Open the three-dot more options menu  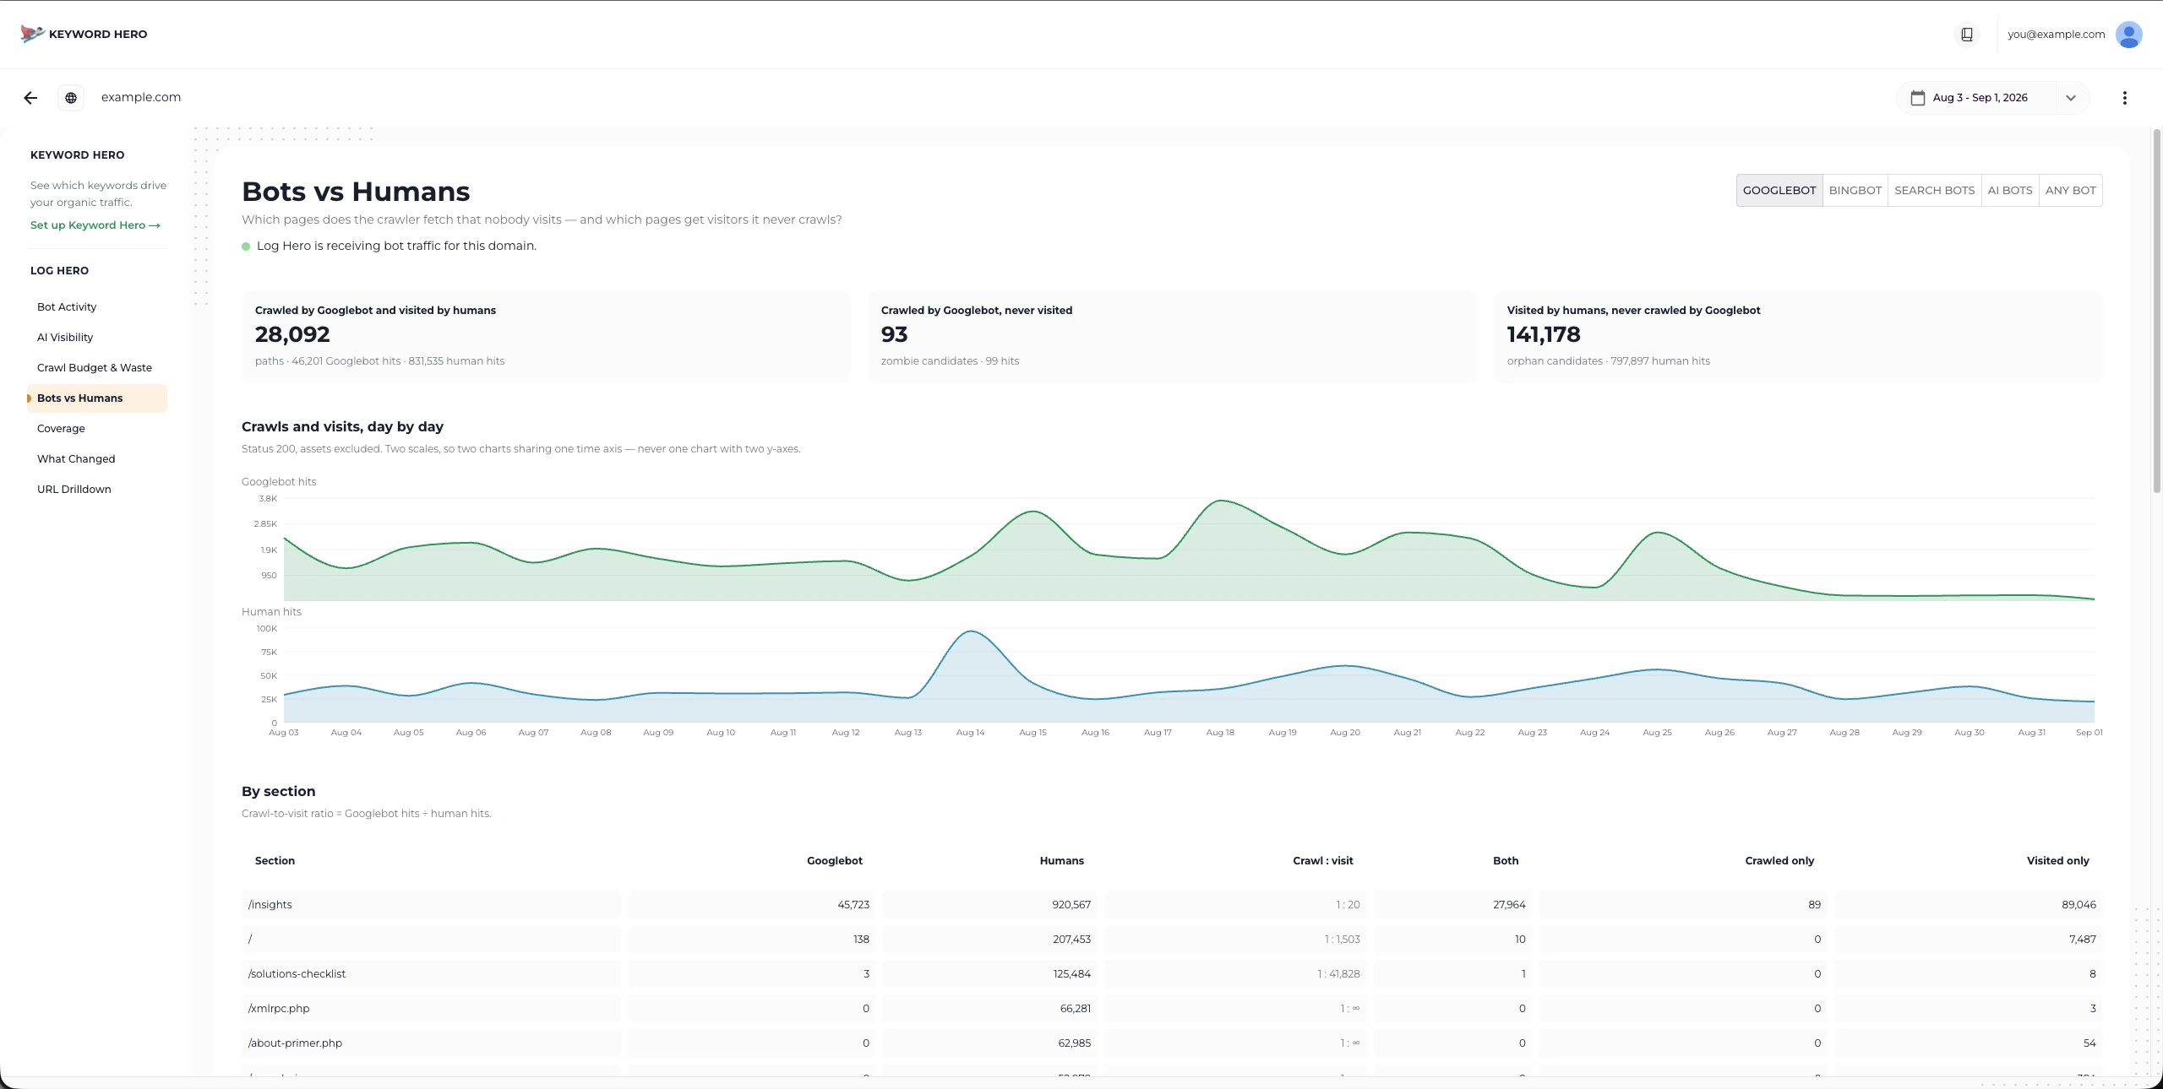tap(2124, 98)
